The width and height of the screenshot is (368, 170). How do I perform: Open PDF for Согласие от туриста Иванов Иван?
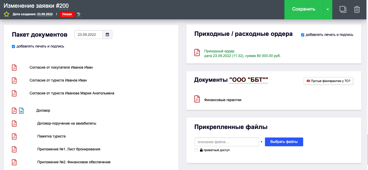pos(14,80)
